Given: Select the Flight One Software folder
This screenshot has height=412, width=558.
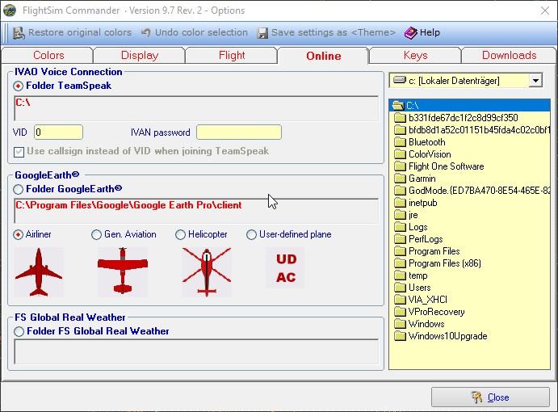Looking at the screenshot, I should [x=446, y=166].
